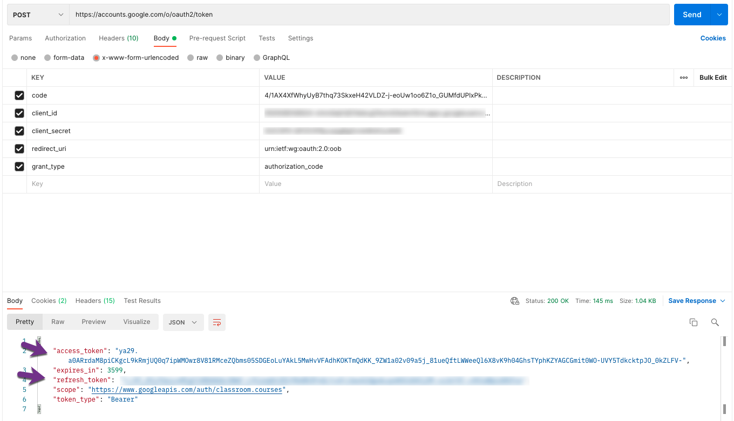Image resolution: width=734 pixels, height=421 pixels.
Task: Uncheck the client_id parameter checkbox
Action: 19,113
